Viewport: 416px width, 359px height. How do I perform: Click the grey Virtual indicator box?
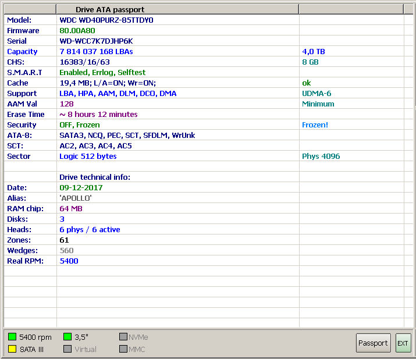click(67, 349)
